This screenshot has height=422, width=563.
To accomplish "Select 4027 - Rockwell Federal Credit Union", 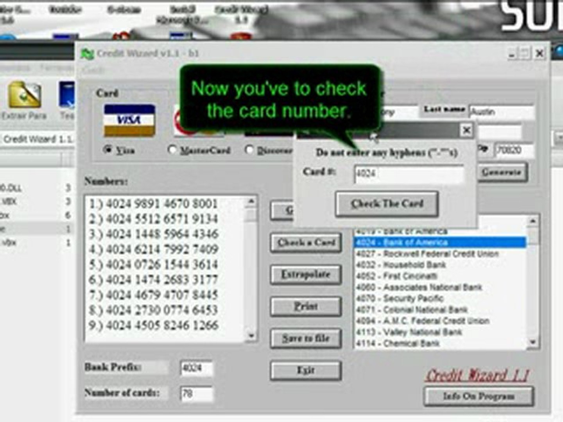I will pyautogui.click(x=440, y=254).
